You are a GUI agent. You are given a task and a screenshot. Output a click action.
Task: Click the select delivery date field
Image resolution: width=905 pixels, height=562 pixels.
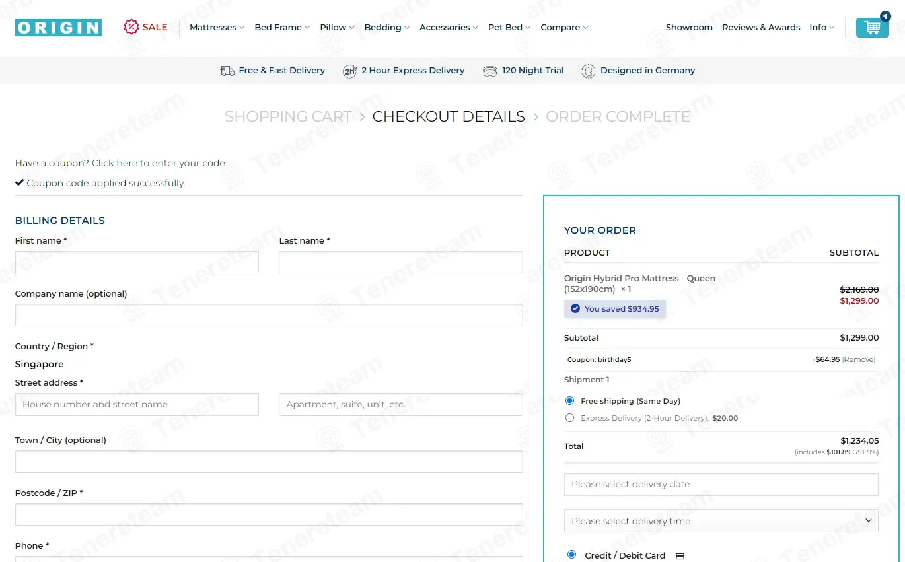pos(721,484)
